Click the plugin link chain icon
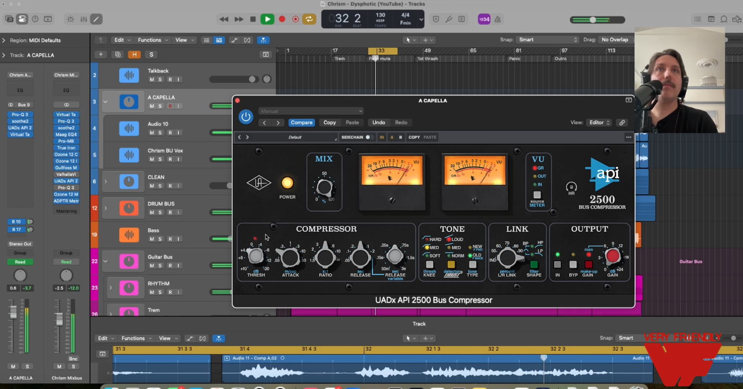Viewport: 743px width, 389px height. click(622, 123)
